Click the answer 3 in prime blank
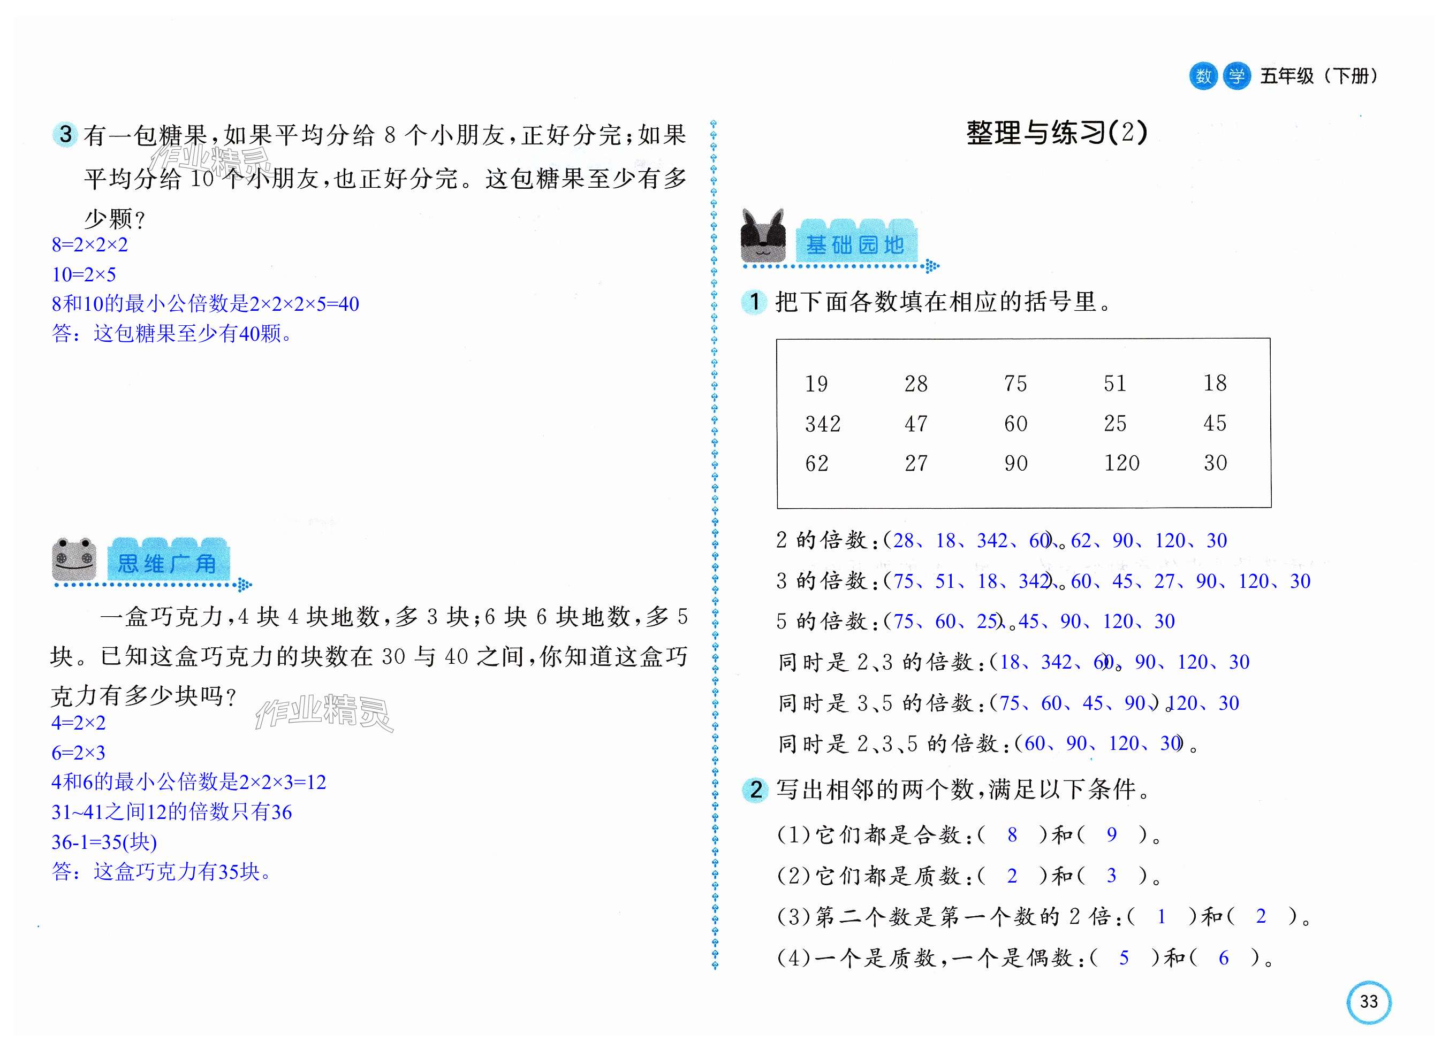Screen dimensions: 1449x1050 click(1111, 876)
